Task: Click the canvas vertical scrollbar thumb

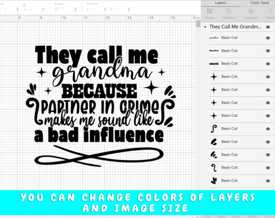Action: (x=198, y=24)
